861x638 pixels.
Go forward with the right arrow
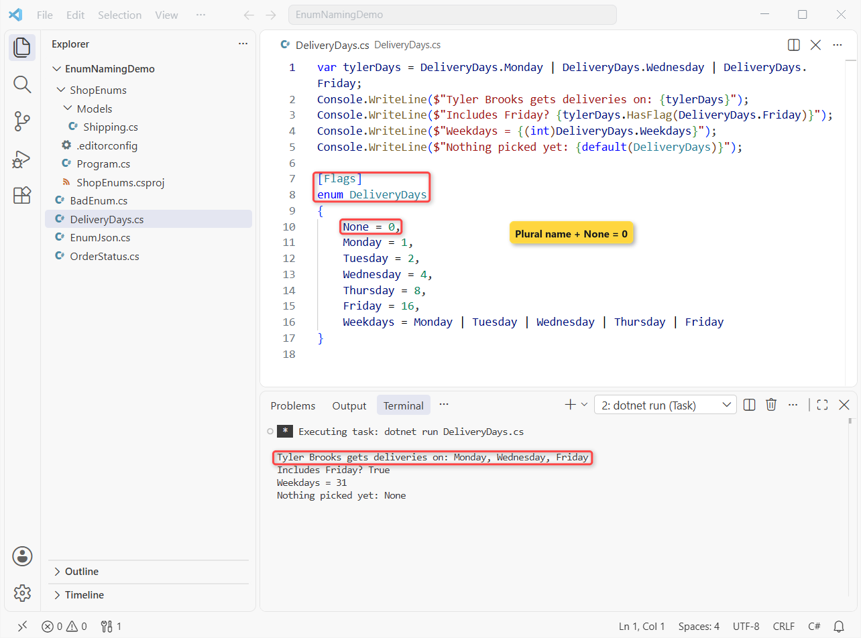point(271,15)
